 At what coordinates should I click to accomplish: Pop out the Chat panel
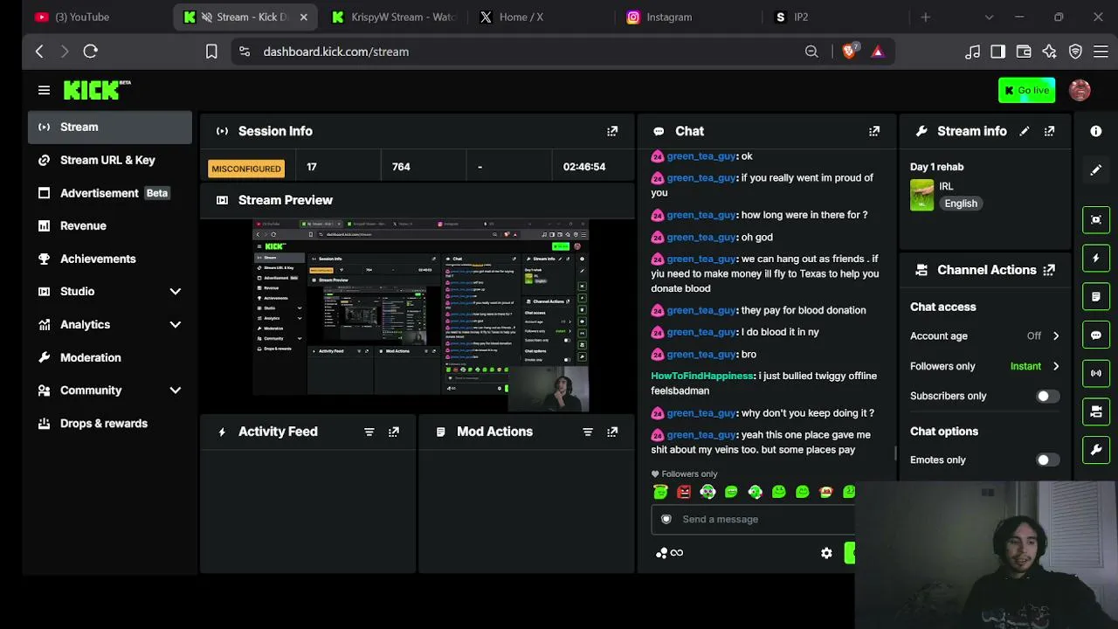[x=874, y=131]
